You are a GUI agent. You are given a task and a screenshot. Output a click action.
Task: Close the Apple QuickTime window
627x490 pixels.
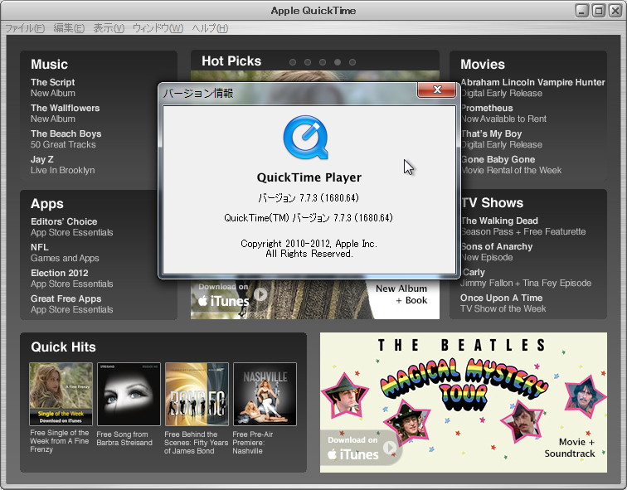pos(615,11)
